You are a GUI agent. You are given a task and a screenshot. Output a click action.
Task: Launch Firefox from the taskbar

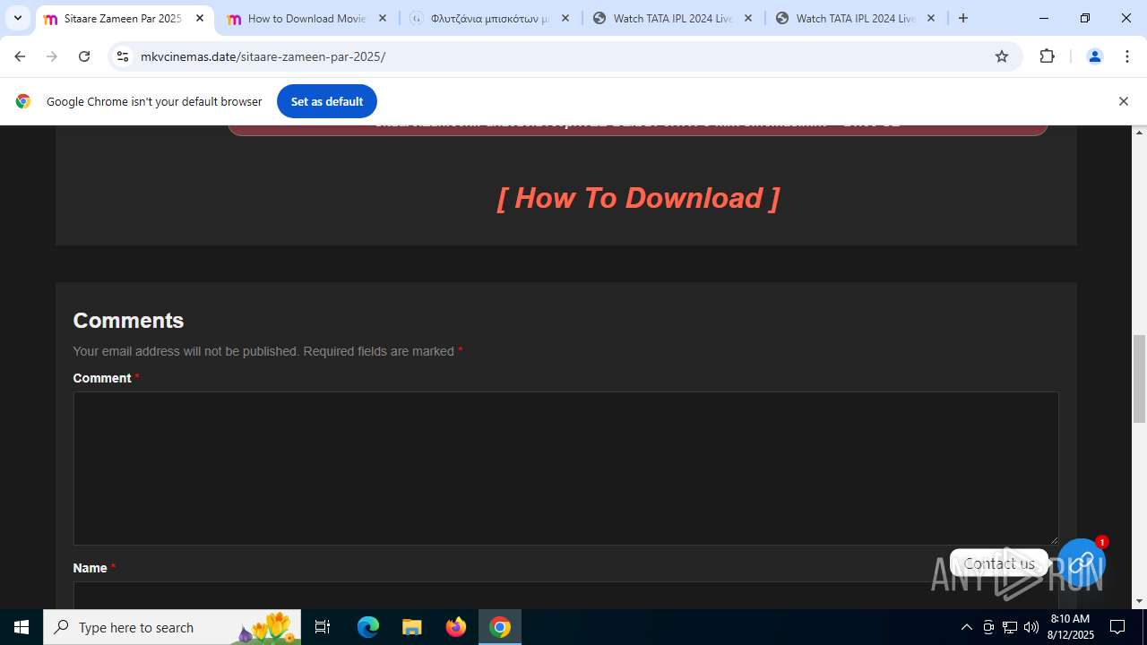(x=456, y=627)
